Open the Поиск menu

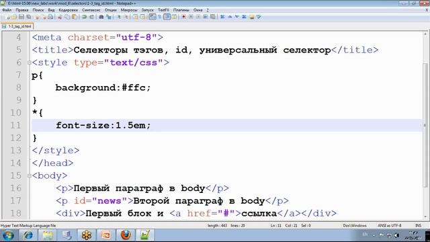(38, 10)
